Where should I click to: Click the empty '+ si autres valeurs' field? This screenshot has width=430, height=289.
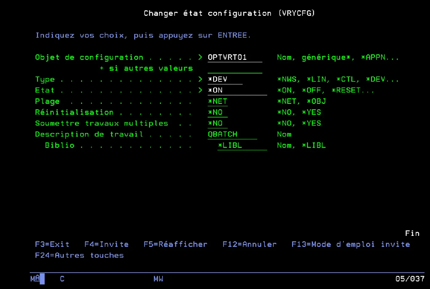pos(235,68)
